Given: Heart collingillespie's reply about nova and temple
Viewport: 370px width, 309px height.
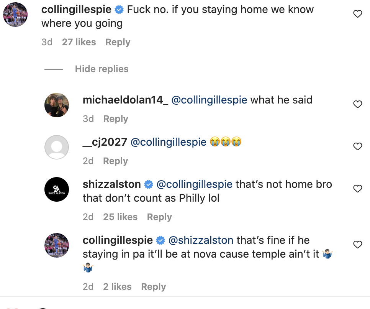Looking at the screenshot, I should (x=357, y=245).
